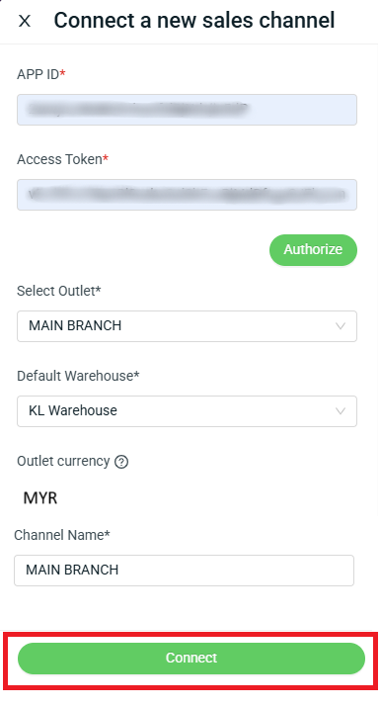Click the Channel Name label
380x707 pixels.
[61, 535]
